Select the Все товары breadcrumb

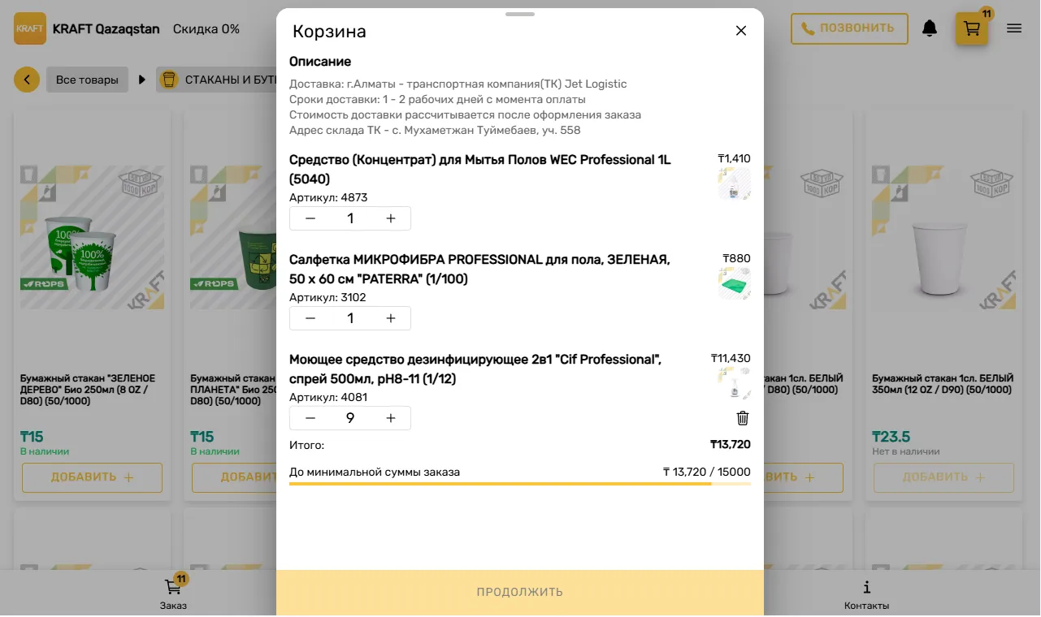coord(87,80)
